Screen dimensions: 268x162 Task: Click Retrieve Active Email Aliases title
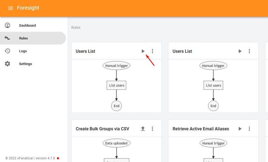[201, 129]
